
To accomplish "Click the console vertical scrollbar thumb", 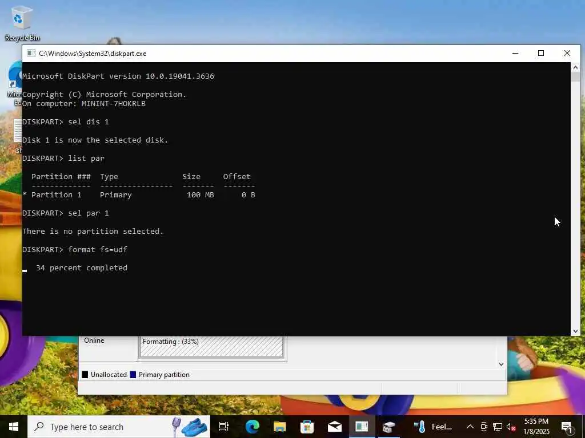I will pos(575,77).
